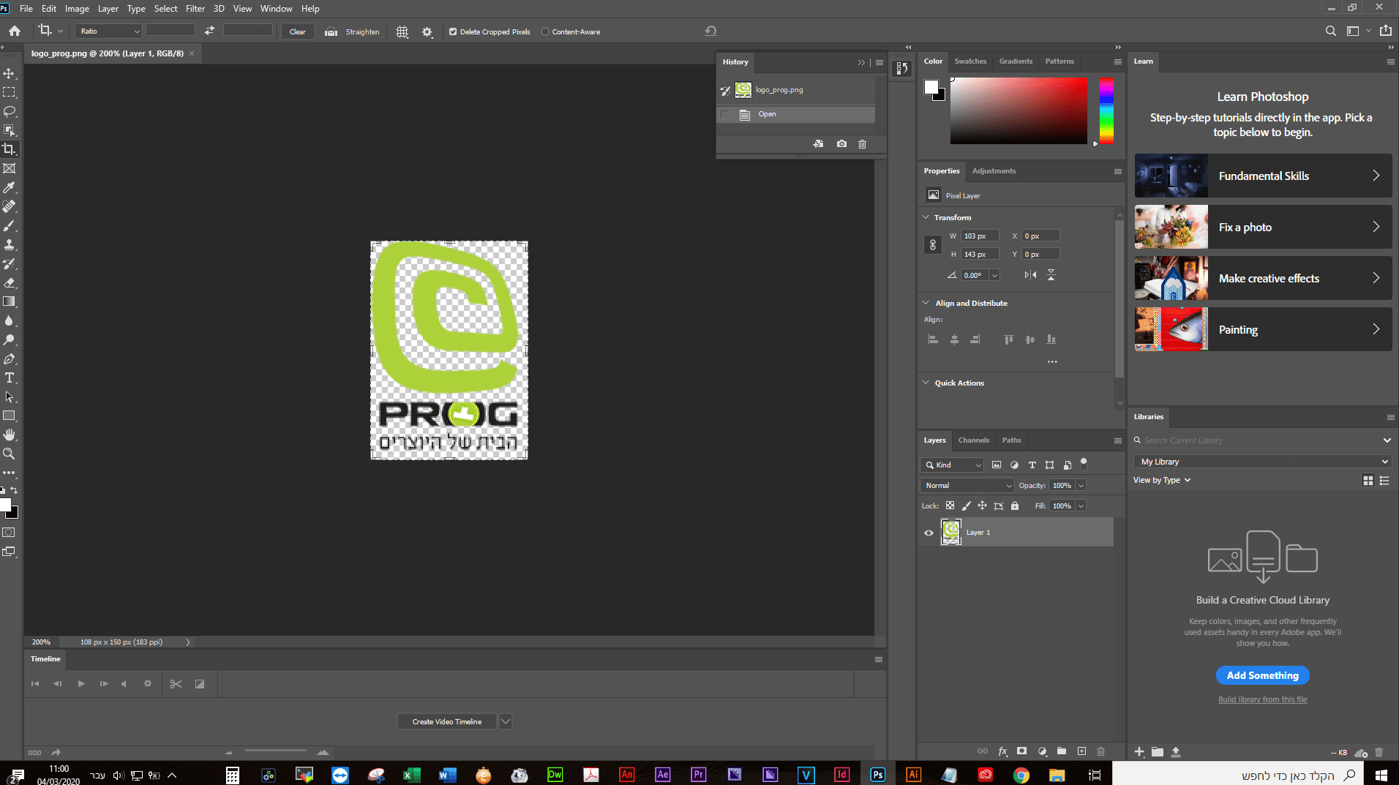Open the My Library dropdown
The height and width of the screenshot is (785, 1399).
coord(1262,462)
